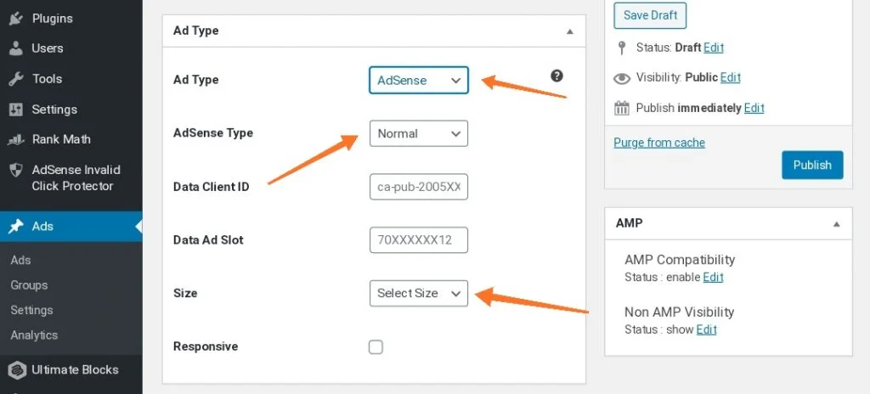Click the AMP Compatibility heading text
This screenshot has width=870, height=394.
[680, 260]
